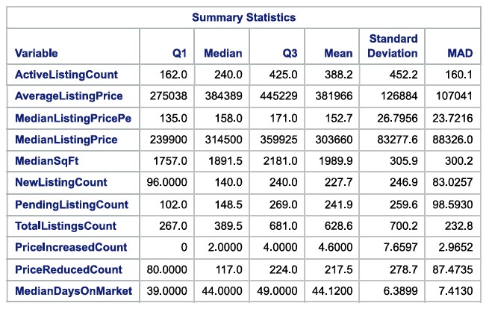Select the MedianDaysOnMarket row label
The image size is (489, 309).
73,290
